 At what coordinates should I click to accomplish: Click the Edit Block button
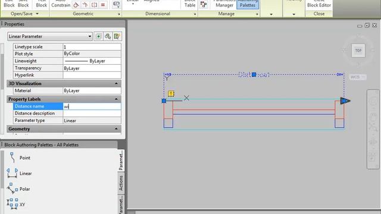click(9, 4)
